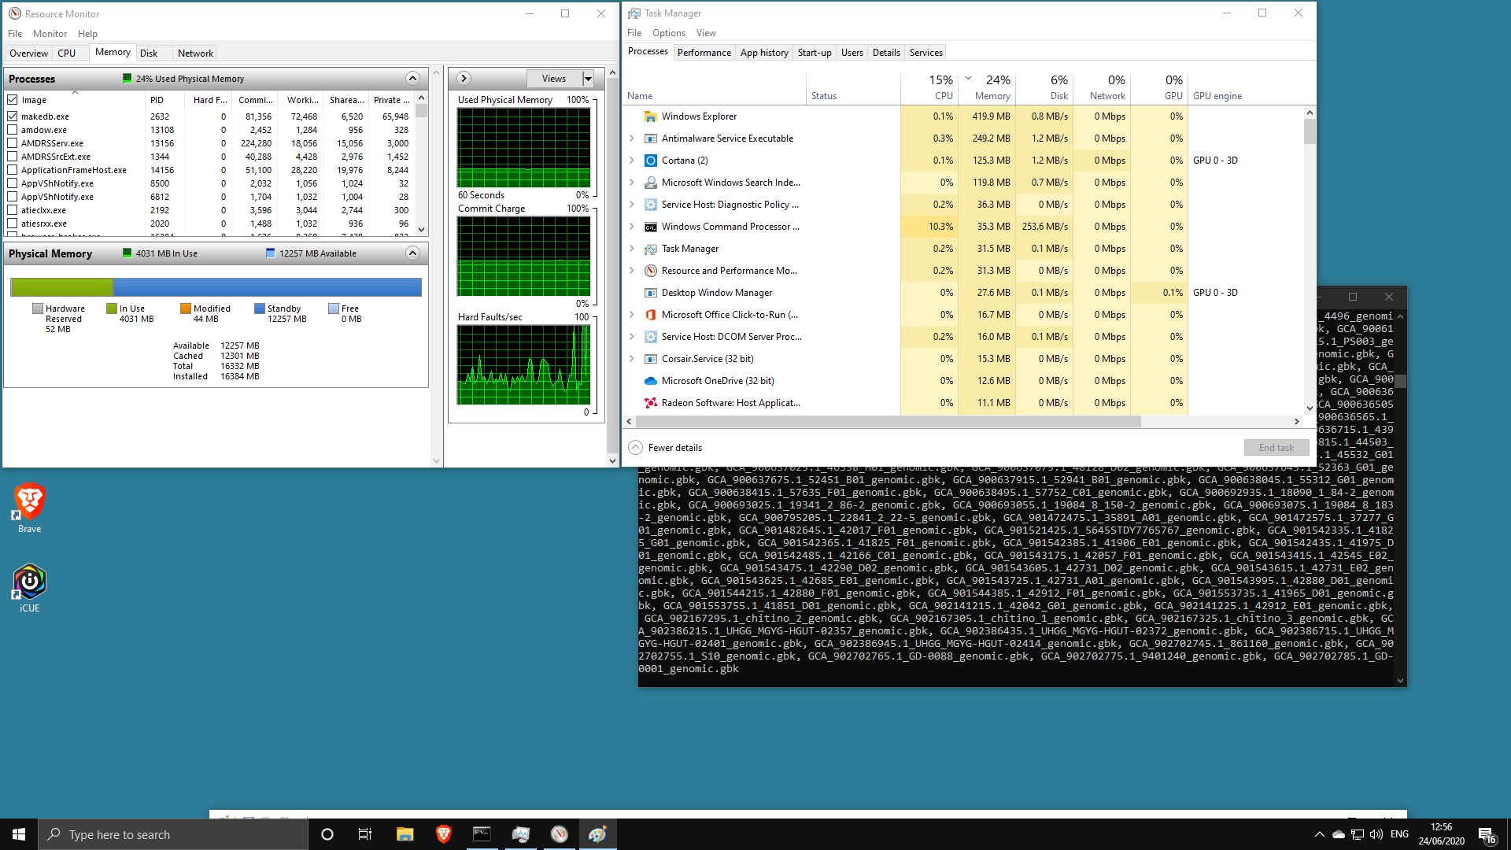Viewport: 1511px width, 850px height.
Task: Click the Radeon Software Host Application icon
Action: point(650,403)
